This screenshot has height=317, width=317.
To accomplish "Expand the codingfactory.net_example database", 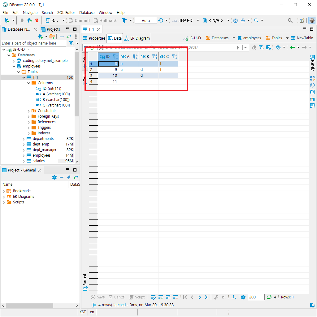I will [x=14, y=61].
